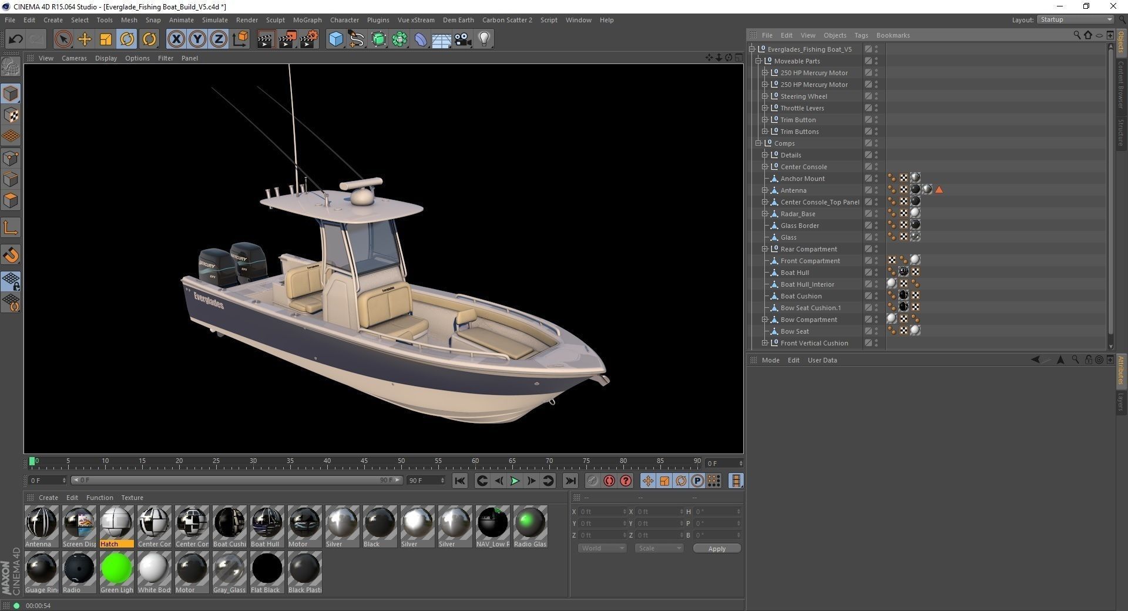Switch to Edges mode
This screenshot has width=1128, height=611.
11,179
